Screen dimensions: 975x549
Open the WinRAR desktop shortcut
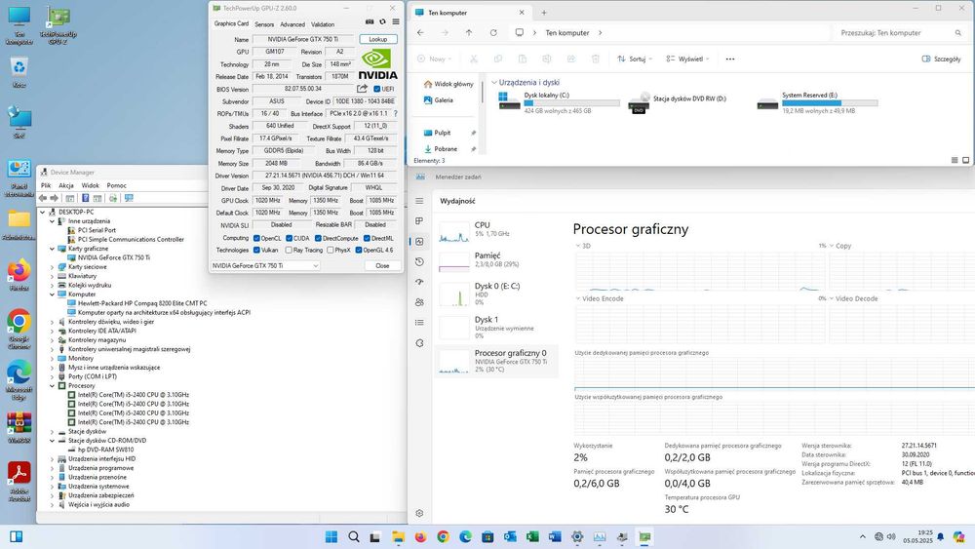[19, 428]
